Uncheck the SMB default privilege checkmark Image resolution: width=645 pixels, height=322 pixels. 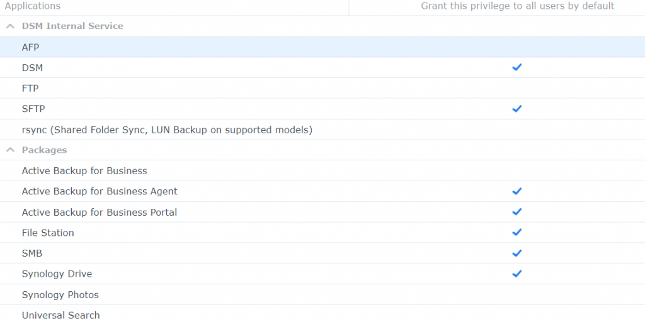click(x=517, y=253)
